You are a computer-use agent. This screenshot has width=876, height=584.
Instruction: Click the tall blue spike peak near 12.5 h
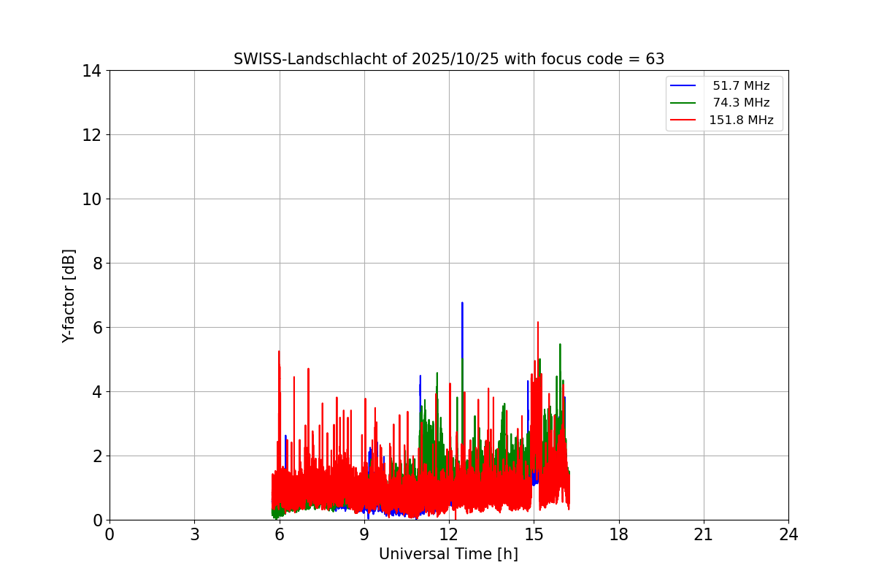point(462,304)
